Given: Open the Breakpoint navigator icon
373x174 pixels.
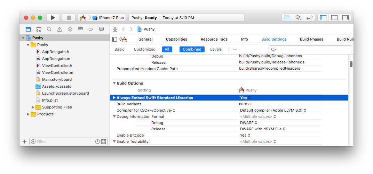Looking at the screenshot, I should click(90, 29).
